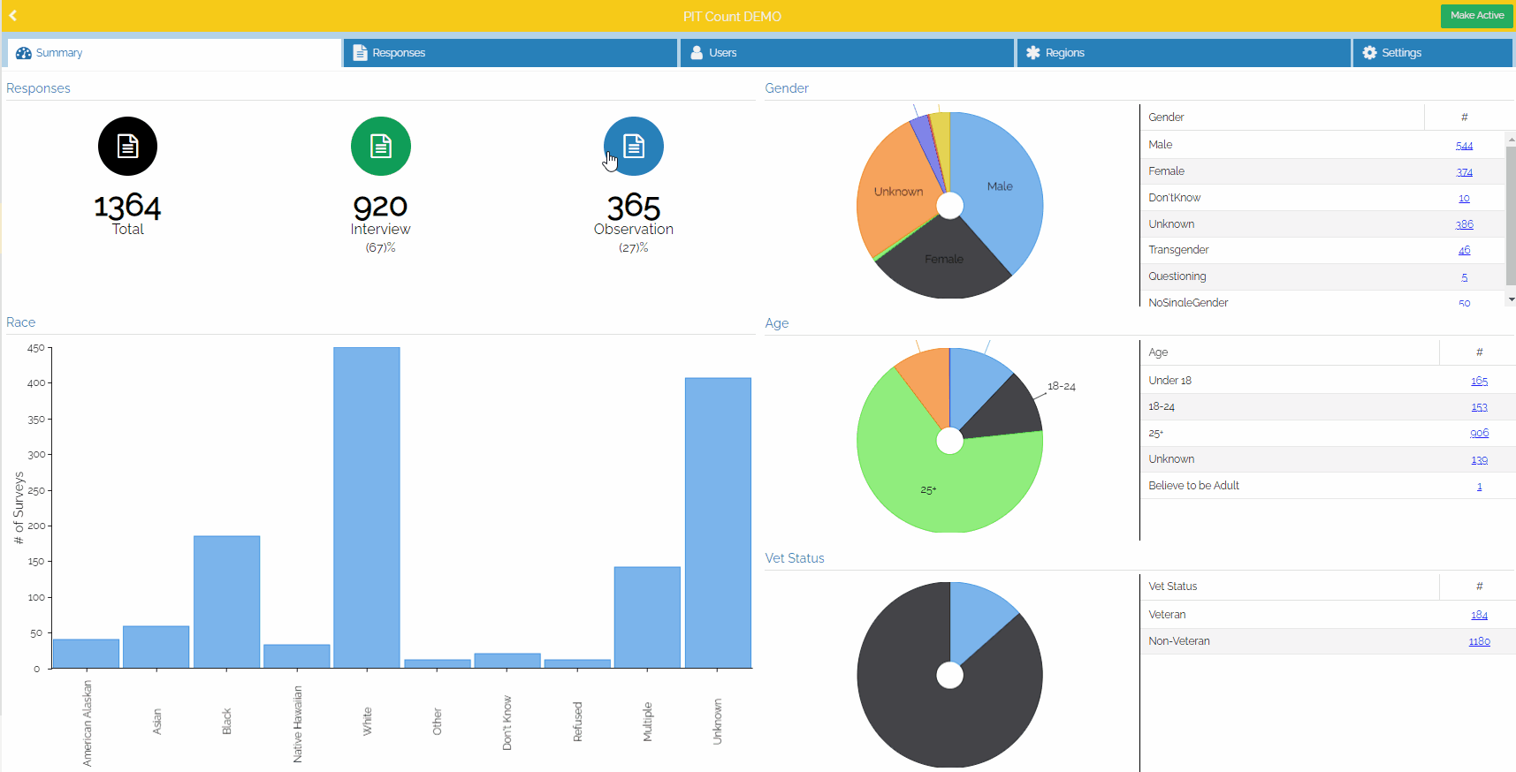
Task: Click the black Total responses document icon
Action: tap(128, 146)
